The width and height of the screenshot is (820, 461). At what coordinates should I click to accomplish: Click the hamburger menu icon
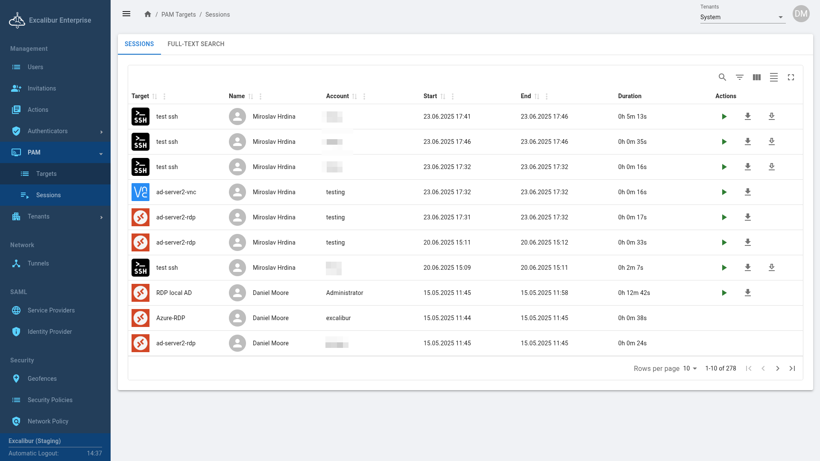click(126, 14)
